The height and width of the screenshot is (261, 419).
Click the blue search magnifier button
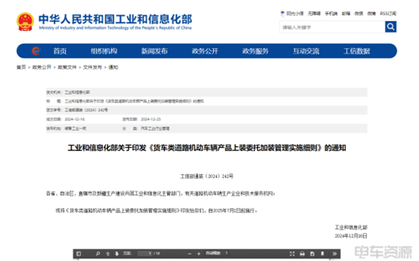pyautogui.click(x=390, y=26)
